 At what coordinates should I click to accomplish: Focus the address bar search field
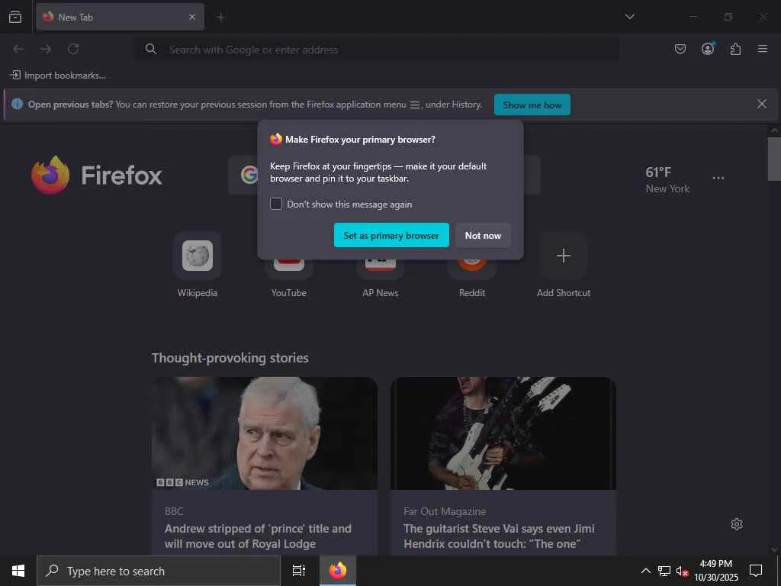pyautogui.click(x=377, y=50)
